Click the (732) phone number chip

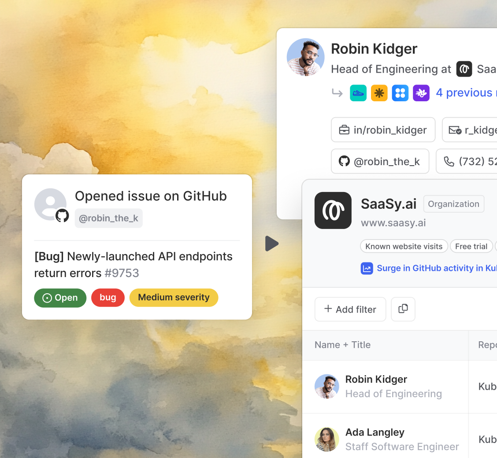click(466, 161)
